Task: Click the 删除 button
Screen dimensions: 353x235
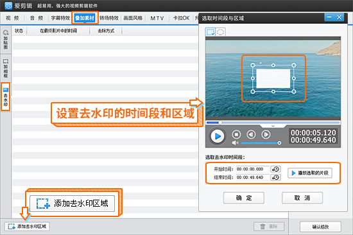Action: [x=269, y=226]
